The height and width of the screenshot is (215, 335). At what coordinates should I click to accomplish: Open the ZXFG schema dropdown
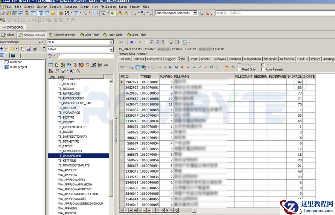tap(111, 42)
